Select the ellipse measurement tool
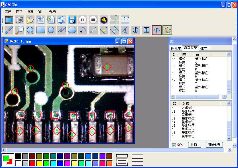This screenshot has height=168, width=238. [x=72, y=30]
